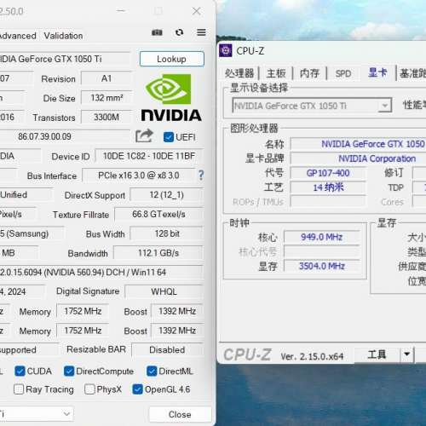
Task: Click the GPU-Z screenshot camera icon
Action: [157, 32]
